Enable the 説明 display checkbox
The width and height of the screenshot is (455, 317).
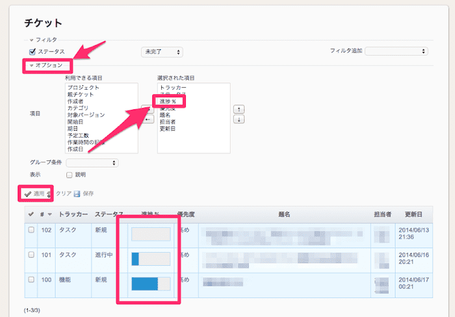pyautogui.click(x=69, y=175)
